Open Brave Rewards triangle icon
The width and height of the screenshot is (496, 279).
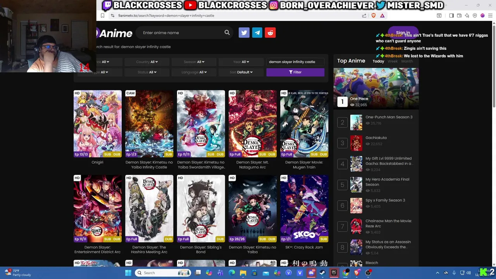tap(382, 15)
